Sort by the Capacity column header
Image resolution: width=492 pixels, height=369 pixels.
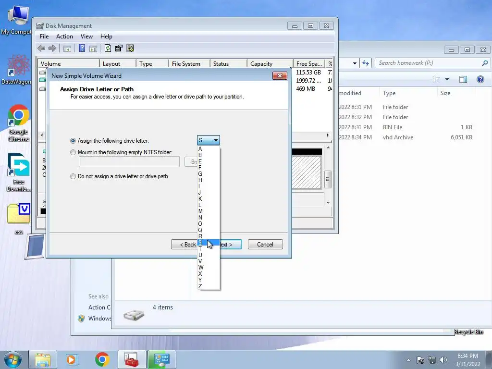click(x=270, y=64)
